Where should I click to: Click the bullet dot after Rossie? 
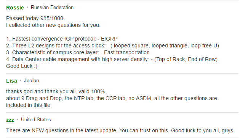27,7
